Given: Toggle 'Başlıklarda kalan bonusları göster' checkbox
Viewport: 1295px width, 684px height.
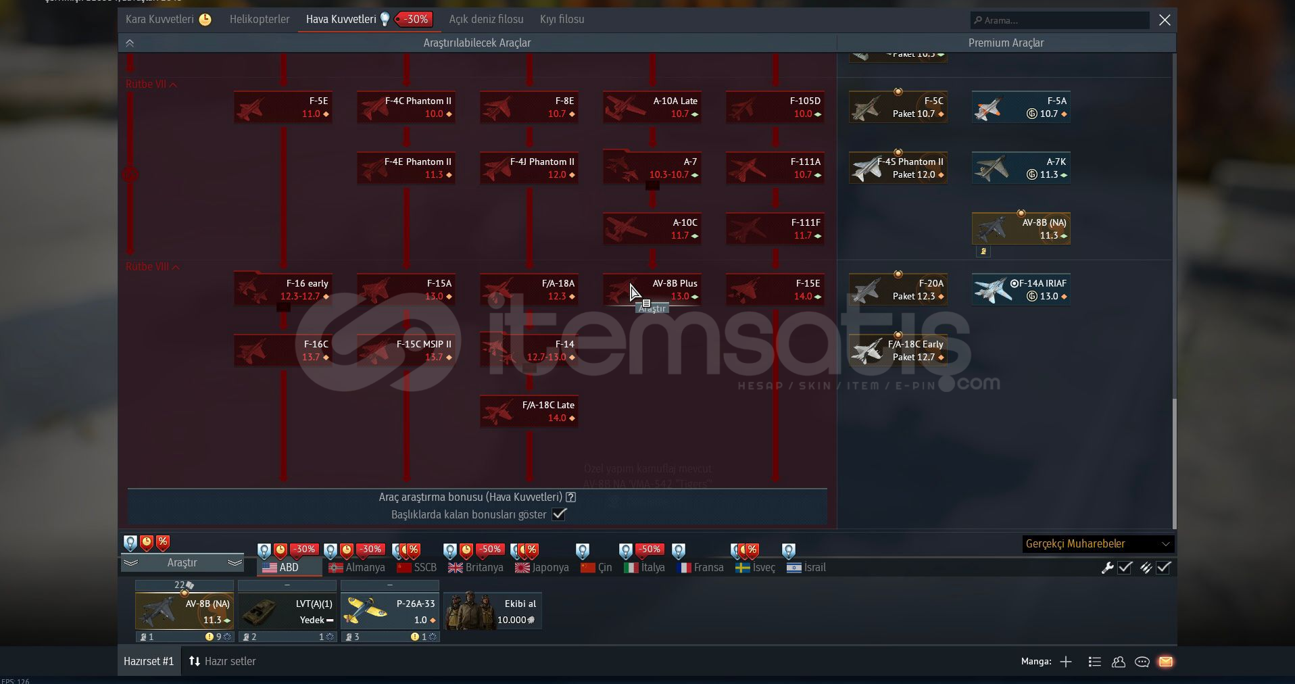Looking at the screenshot, I should (x=559, y=514).
